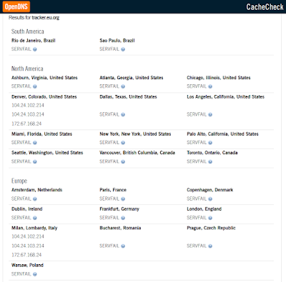Open help icon beside Sao Paulo SERVFAIL

123,49
